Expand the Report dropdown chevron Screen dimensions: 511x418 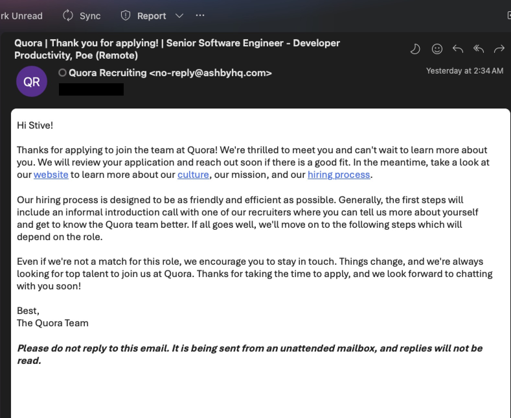pos(179,16)
